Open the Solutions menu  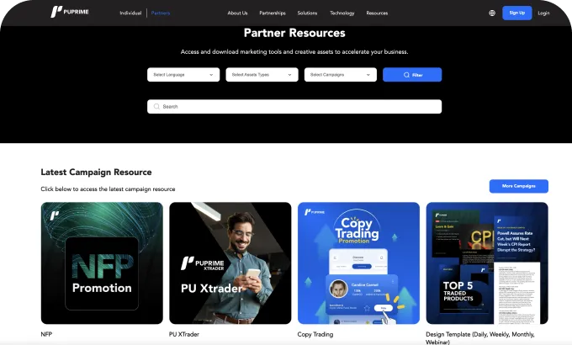click(x=307, y=13)
